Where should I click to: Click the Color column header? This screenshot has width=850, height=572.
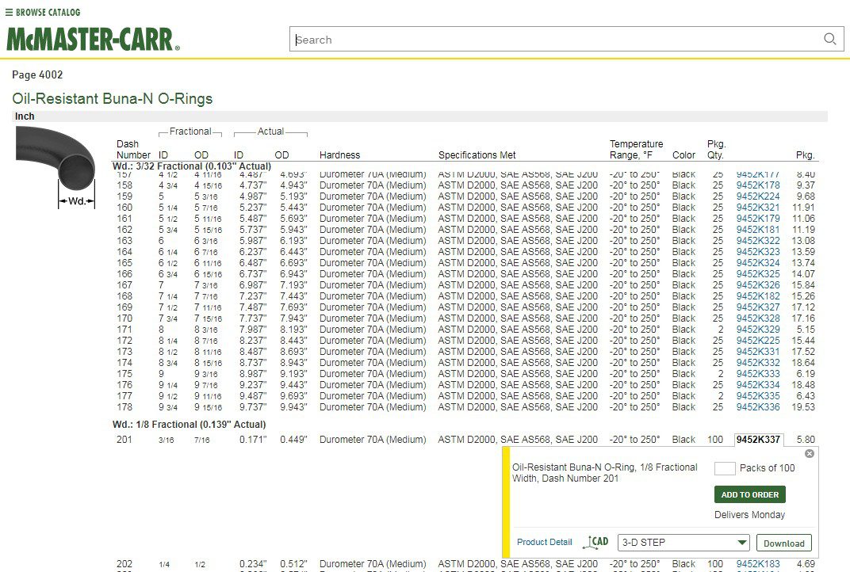683,155
